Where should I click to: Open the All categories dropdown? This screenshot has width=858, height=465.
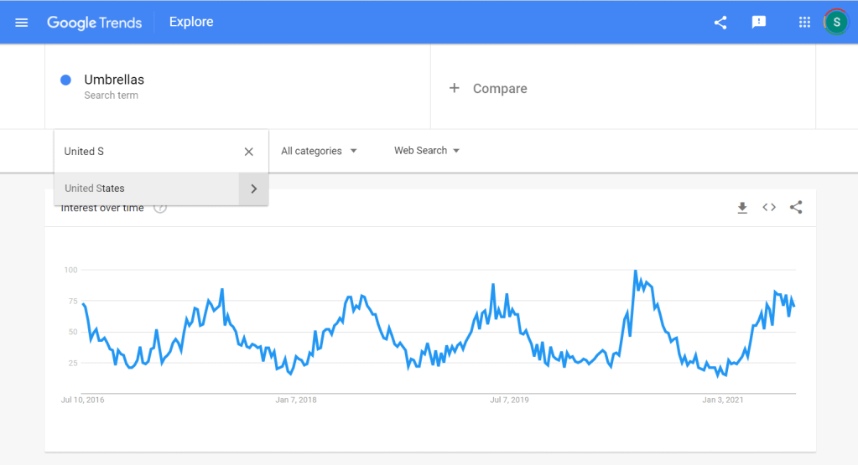click(319, 151)
